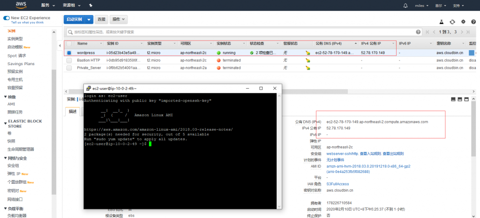The image size is (480, 218).
Task: Click the search magnifier icon
Action: (71, 32)
